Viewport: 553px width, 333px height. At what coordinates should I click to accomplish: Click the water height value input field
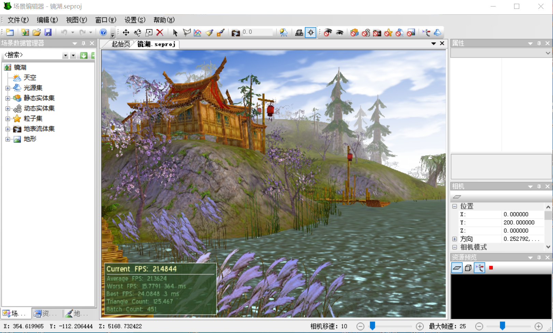click(257, 32)
